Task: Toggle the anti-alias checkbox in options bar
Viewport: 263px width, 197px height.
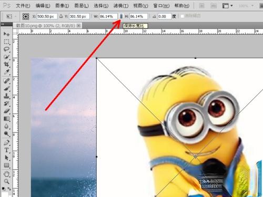Action: click(183, 16)
